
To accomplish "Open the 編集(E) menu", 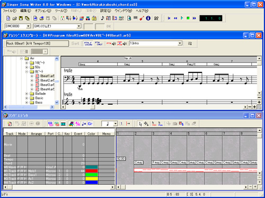I will [25, 11].
